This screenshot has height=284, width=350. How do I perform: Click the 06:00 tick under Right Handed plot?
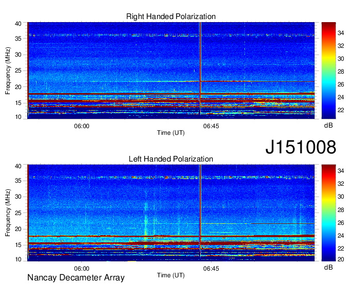[x=82, y=126]
